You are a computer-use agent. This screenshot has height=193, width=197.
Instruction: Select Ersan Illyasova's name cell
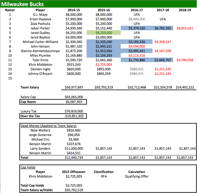(x=40, y=19)
